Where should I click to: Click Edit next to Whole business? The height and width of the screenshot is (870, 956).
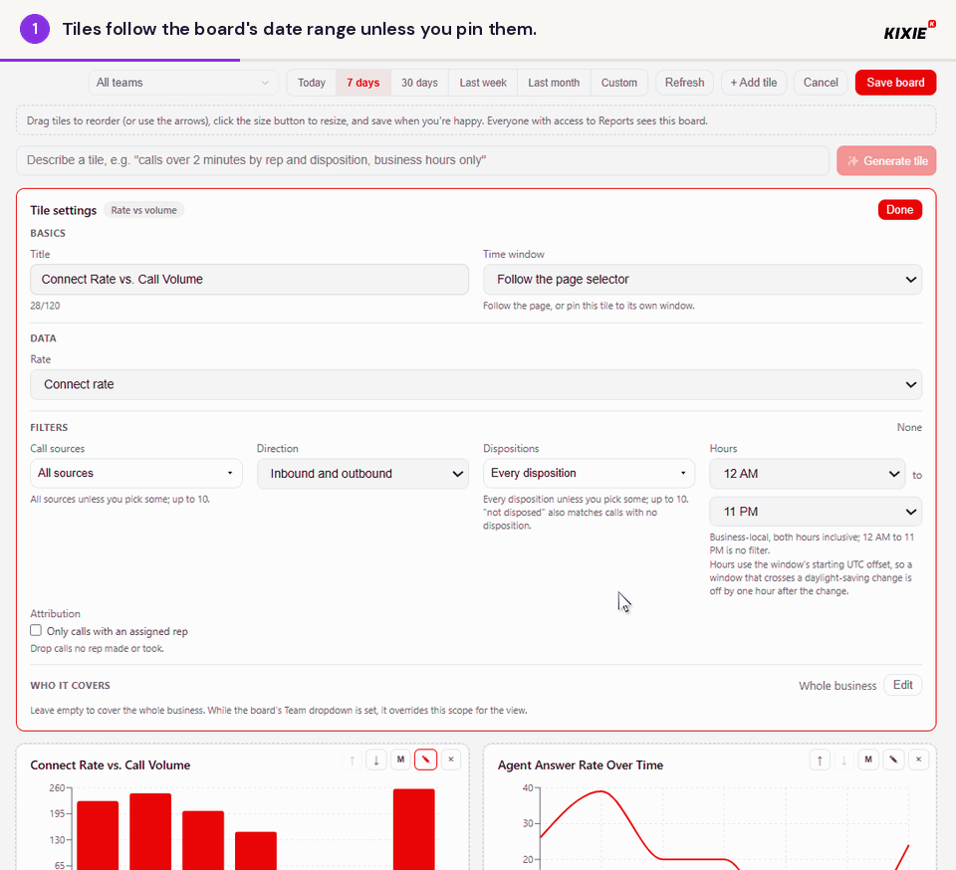[x=903, y=685]
